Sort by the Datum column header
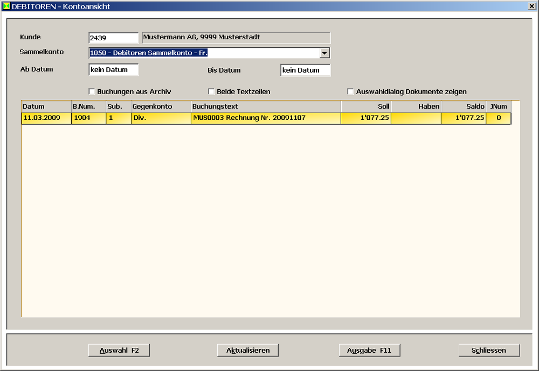539x371 pixels. coord(46,106)
